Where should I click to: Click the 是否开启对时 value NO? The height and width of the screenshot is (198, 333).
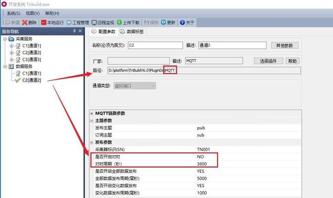click(x=200, y=157)
